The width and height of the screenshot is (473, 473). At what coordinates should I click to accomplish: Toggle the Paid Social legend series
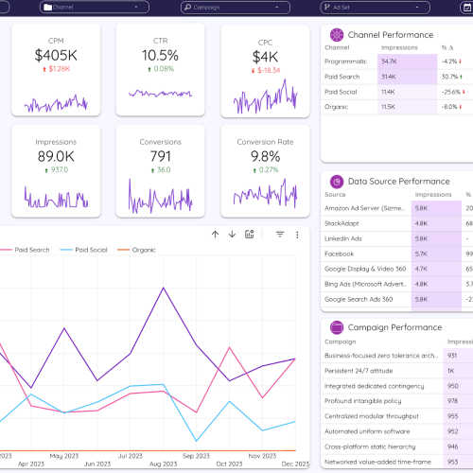click(x=83, y=250)
